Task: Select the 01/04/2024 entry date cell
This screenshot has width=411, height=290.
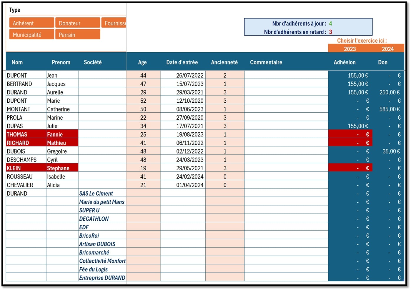Action: [183, 185]
